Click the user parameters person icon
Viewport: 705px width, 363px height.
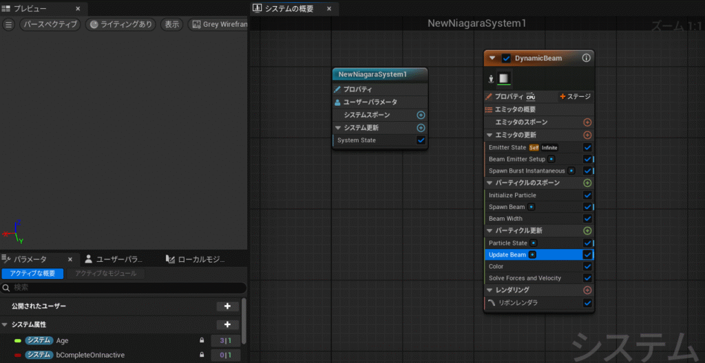[337, 102]
